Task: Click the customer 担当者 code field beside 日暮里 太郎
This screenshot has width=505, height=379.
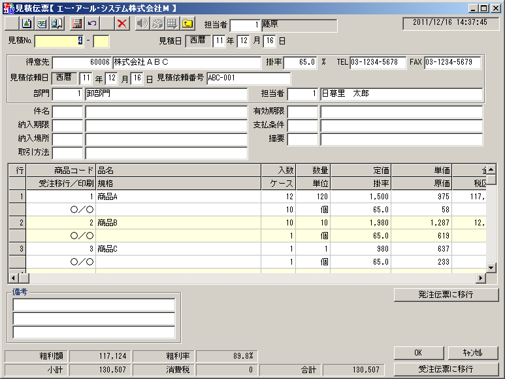Action: pos(302,94)
